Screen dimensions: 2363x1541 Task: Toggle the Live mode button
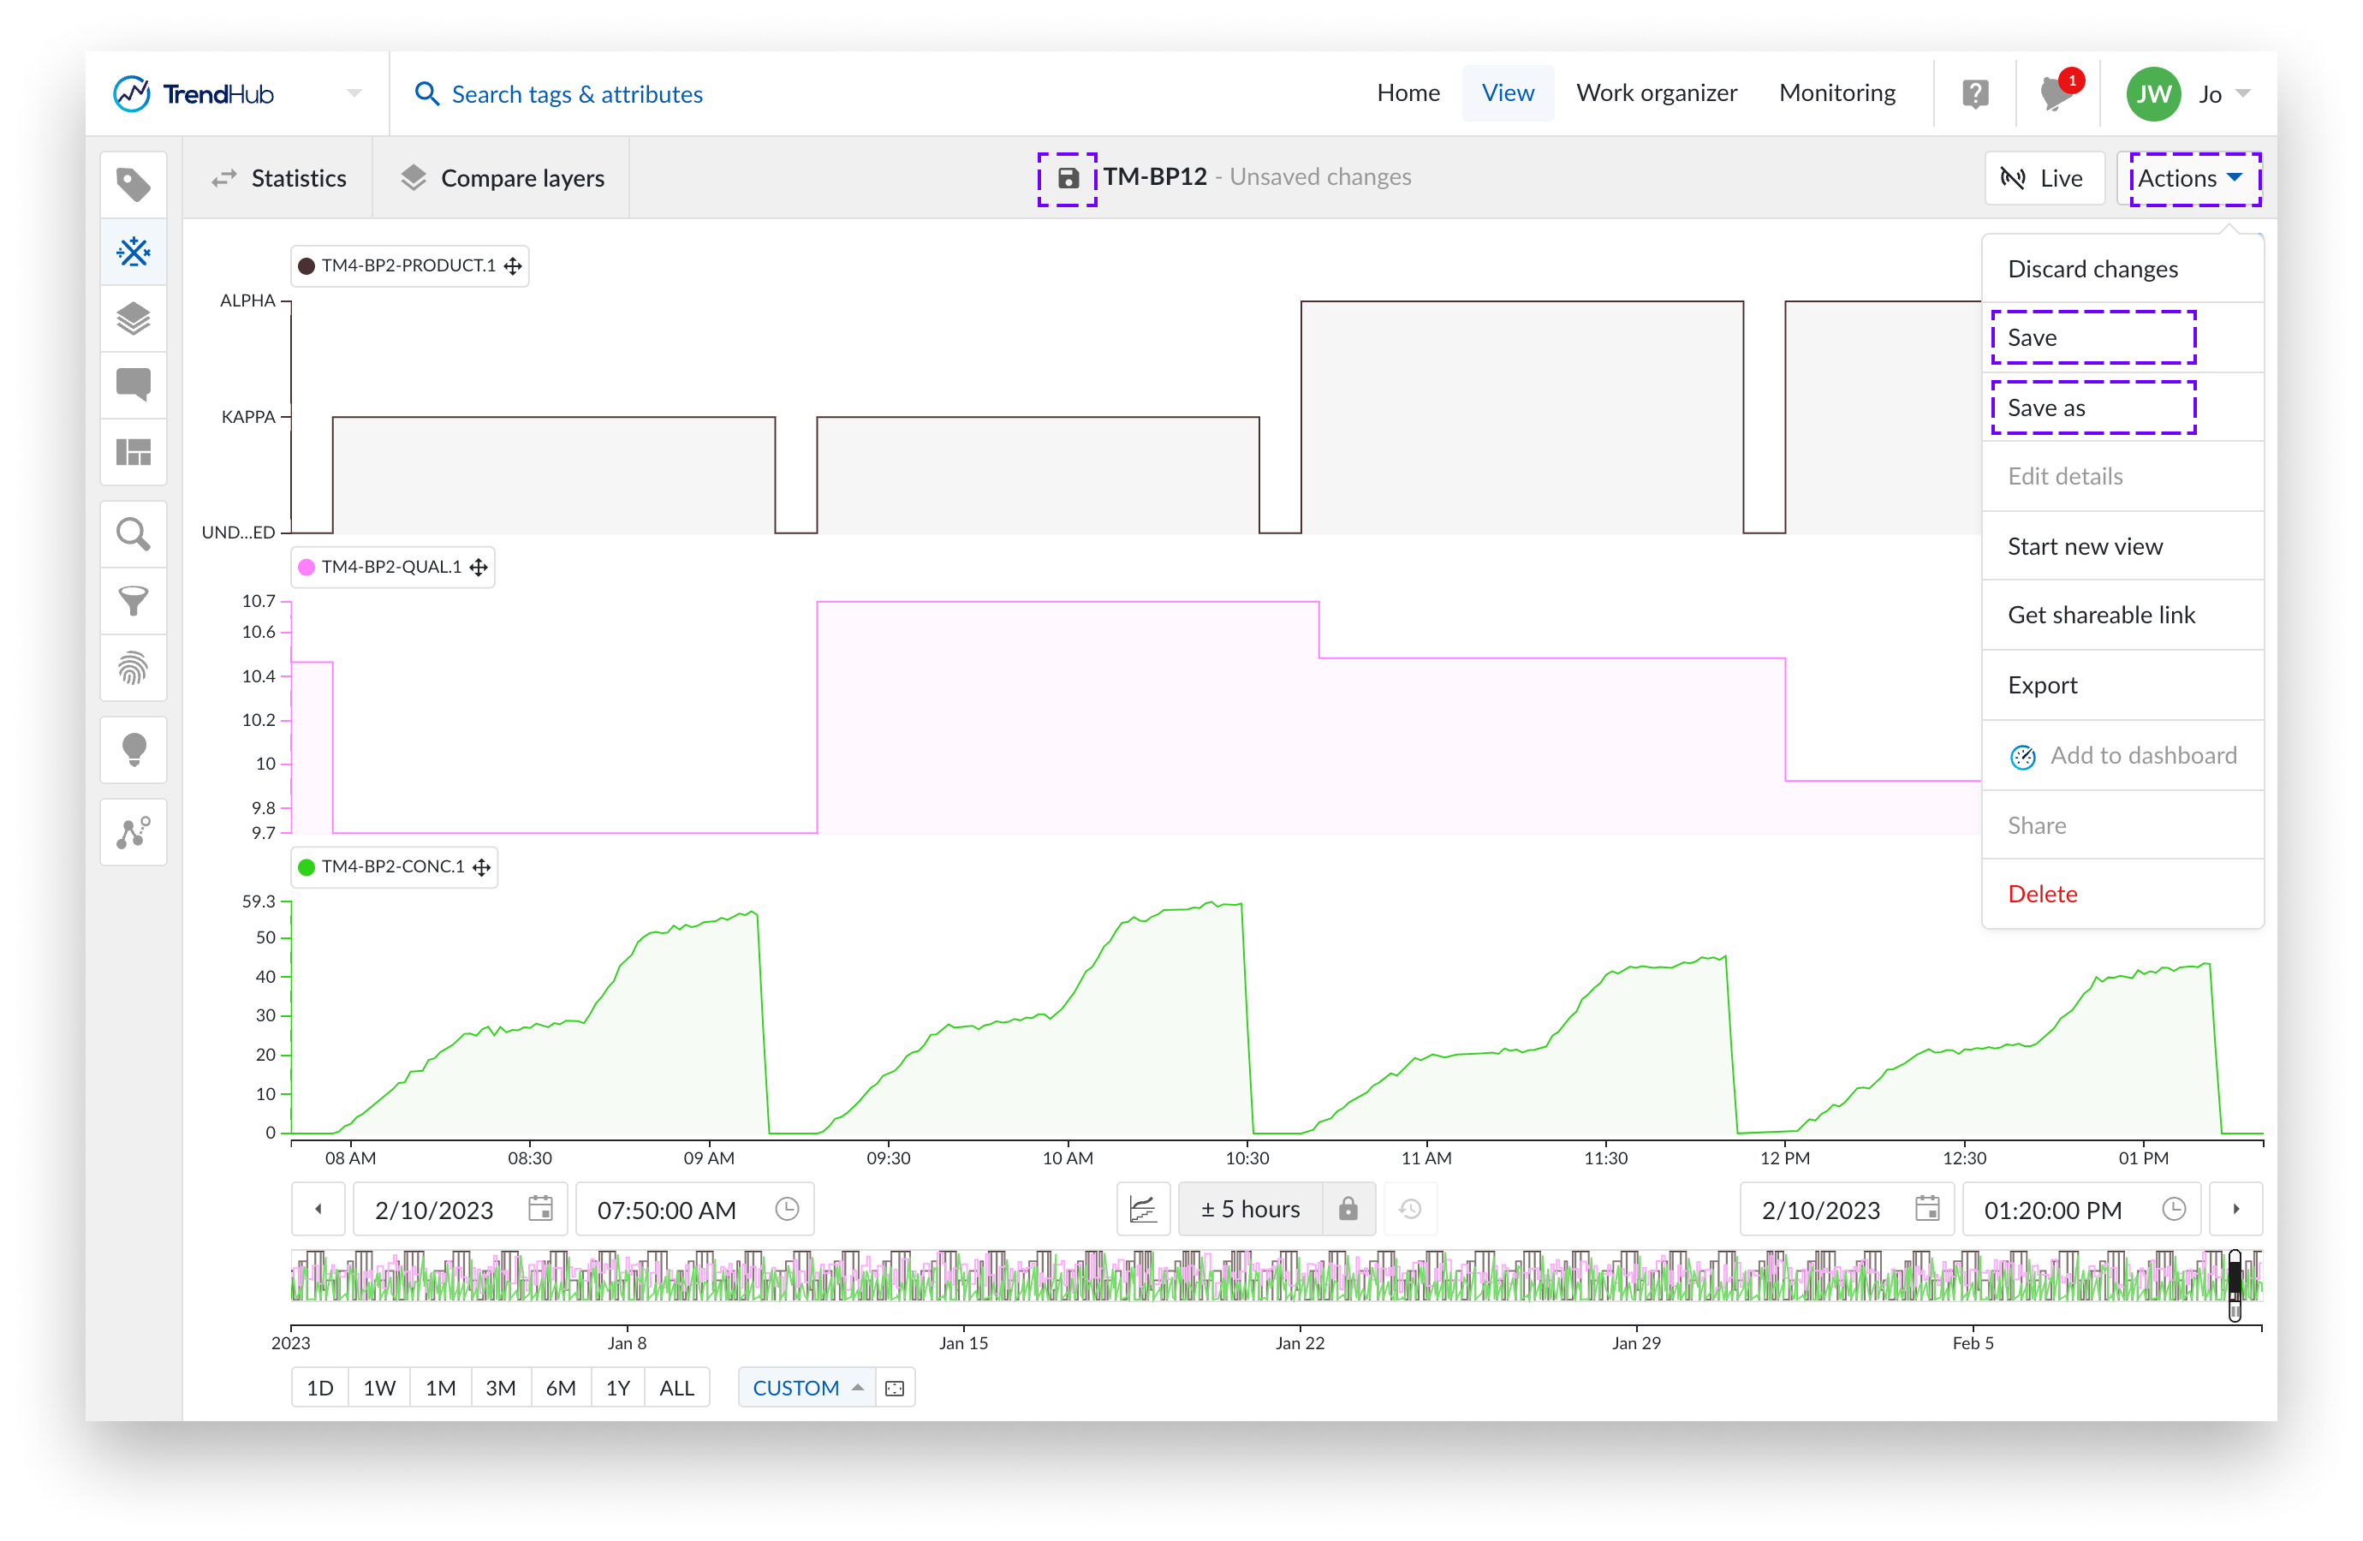point(2045,179)
